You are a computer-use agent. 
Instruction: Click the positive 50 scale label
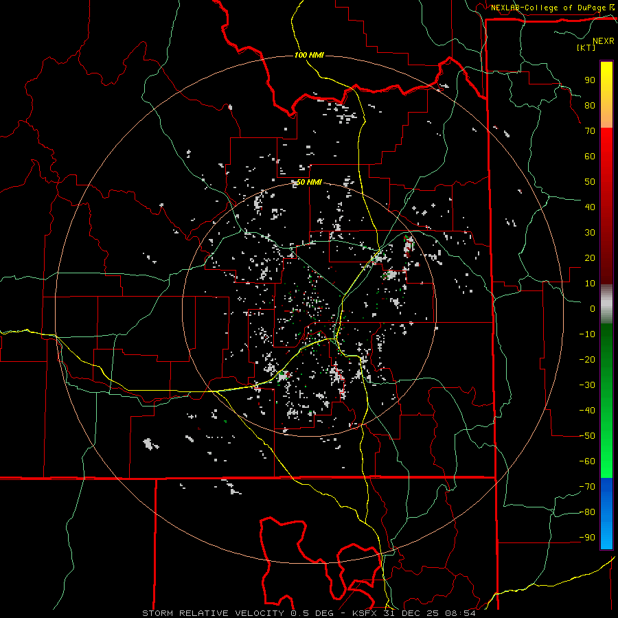tap(590, 182)
